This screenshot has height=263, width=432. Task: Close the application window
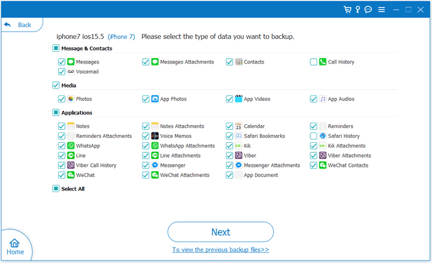click(x=420, y=10)
